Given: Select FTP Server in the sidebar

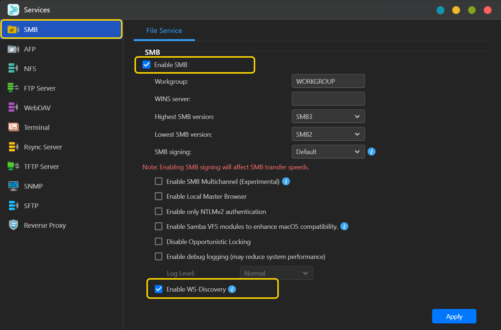Looking at the screenshot, I should coord(61,88).
